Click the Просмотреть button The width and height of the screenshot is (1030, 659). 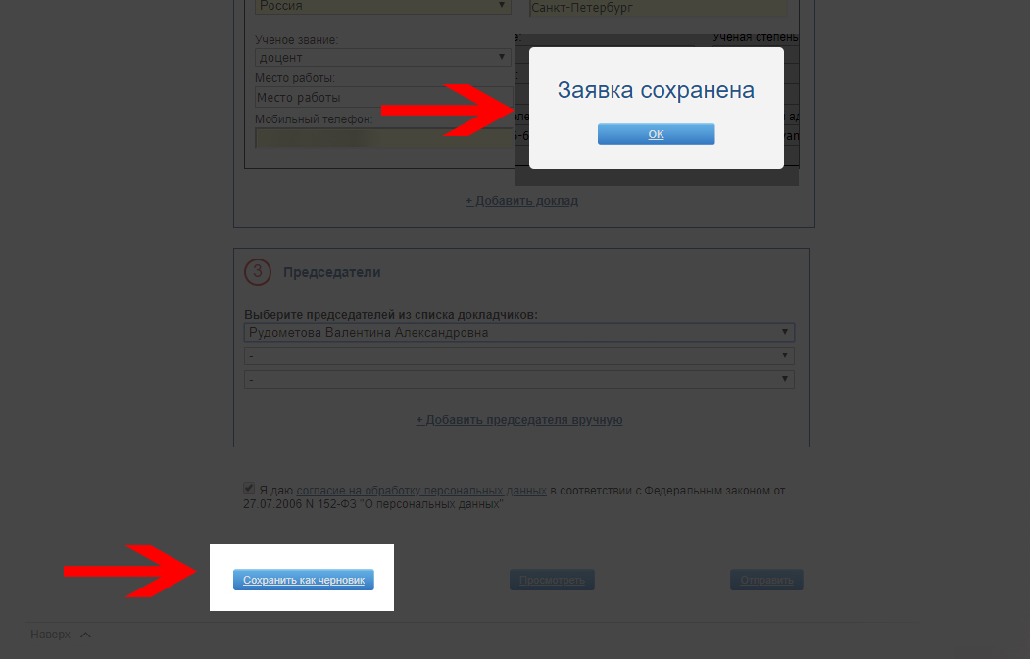pyautogui.click(x=552, y=580)
